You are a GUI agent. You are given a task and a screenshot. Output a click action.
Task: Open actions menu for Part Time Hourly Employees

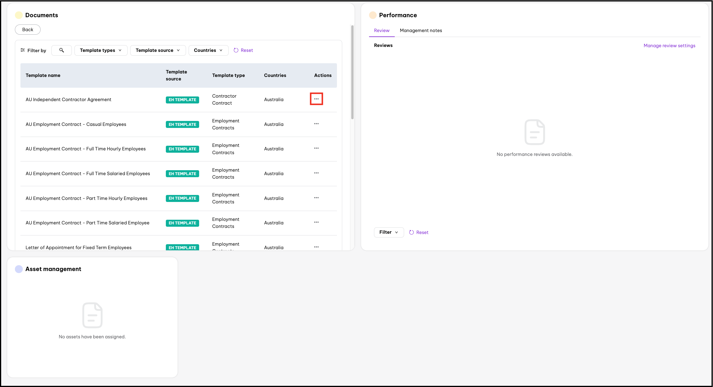click(316, 198)
